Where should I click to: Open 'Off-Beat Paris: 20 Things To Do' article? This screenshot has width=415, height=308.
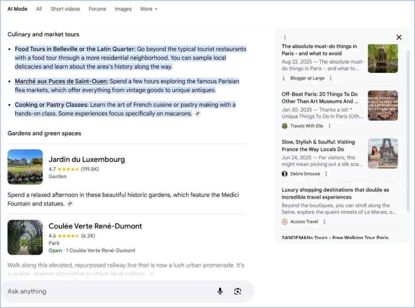click(320, 98)
